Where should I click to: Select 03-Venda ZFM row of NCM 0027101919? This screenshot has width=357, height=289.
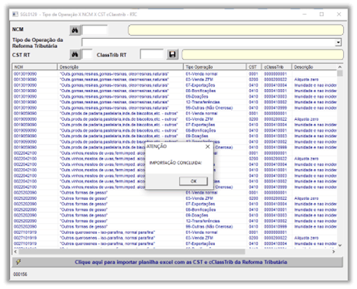(x=175, y=238)
